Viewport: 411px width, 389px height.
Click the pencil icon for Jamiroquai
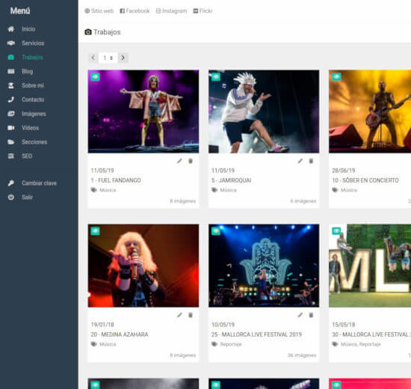pyautogui.click(x=300, y=161)
